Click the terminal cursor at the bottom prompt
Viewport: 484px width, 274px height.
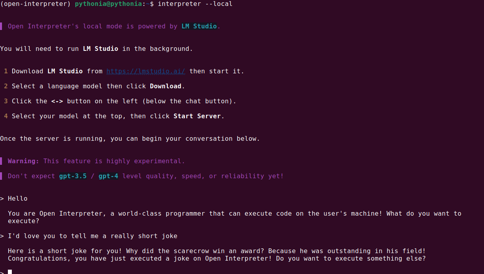coord(10,272)
